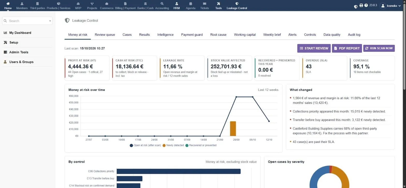
Task: Switch to the Payment guard tab
Action: coord(192,35)
